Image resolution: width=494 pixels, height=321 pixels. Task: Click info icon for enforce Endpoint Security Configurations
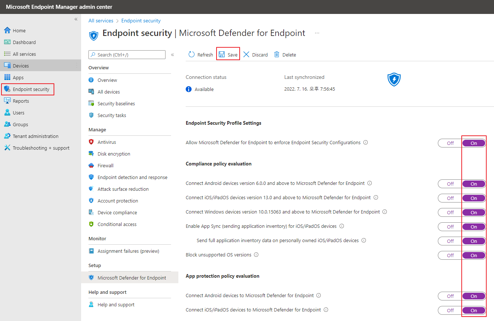366,142
